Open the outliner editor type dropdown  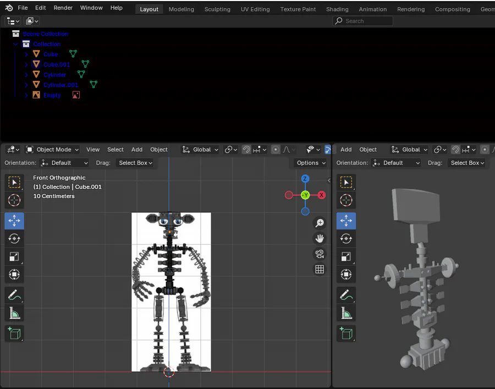pos(13,21)
